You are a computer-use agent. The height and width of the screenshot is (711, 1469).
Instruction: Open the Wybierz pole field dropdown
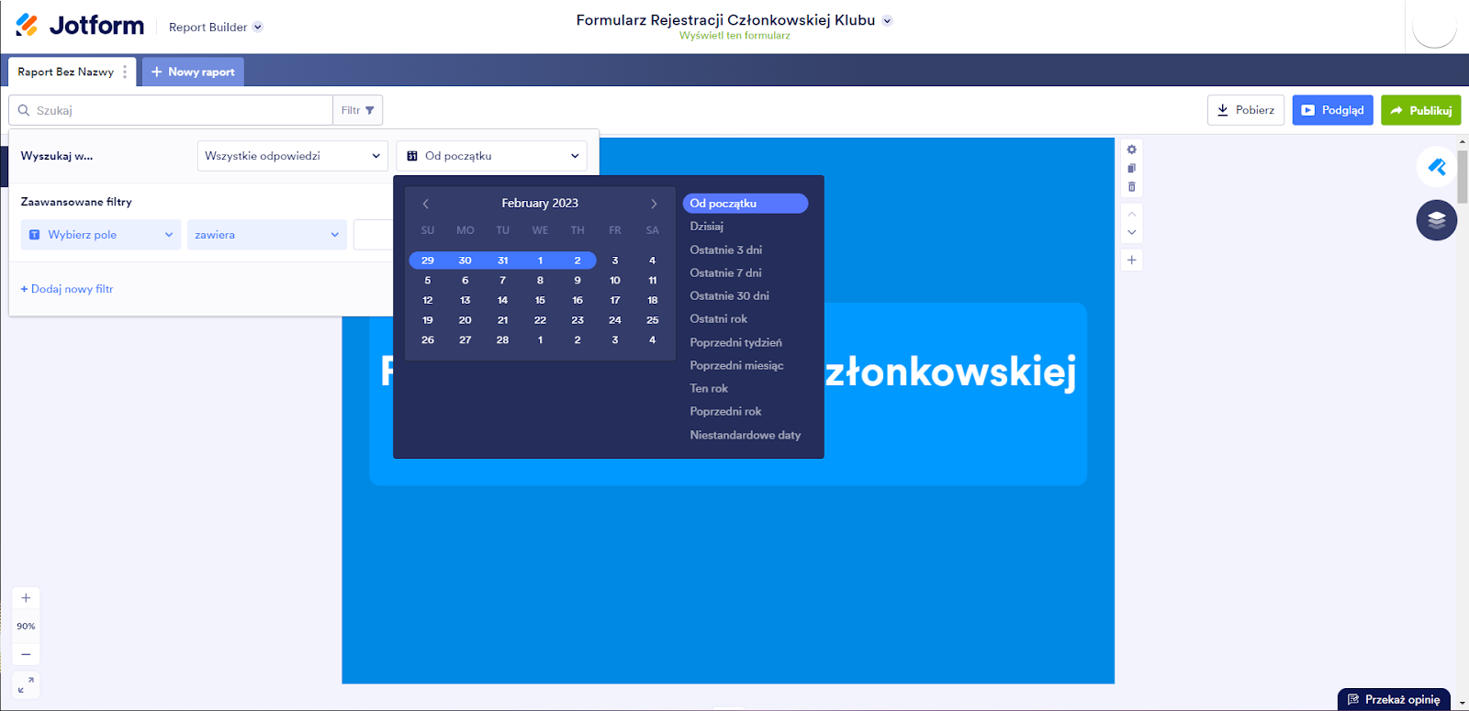pos(101,235)
